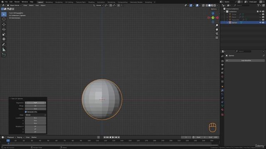
Task: Switch perspective/orthographic grid icon
Action: click(x=217, y=38)
